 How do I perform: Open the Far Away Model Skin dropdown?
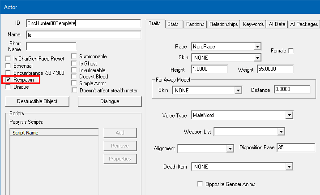point(238,91)
